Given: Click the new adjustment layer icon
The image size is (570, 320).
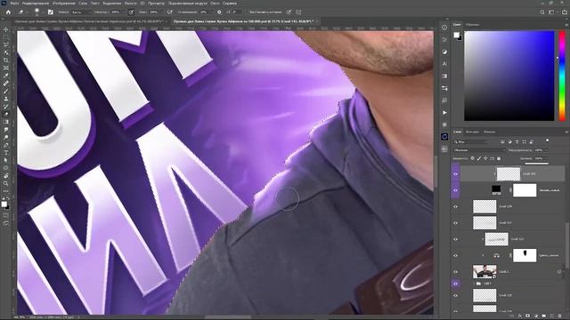Looking at the screenshot, I should tap(536, 316).
